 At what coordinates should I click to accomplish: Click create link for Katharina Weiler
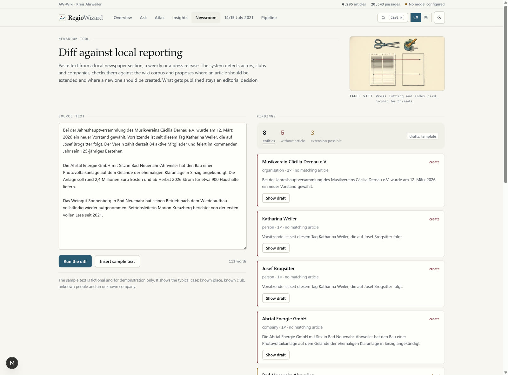434,219
